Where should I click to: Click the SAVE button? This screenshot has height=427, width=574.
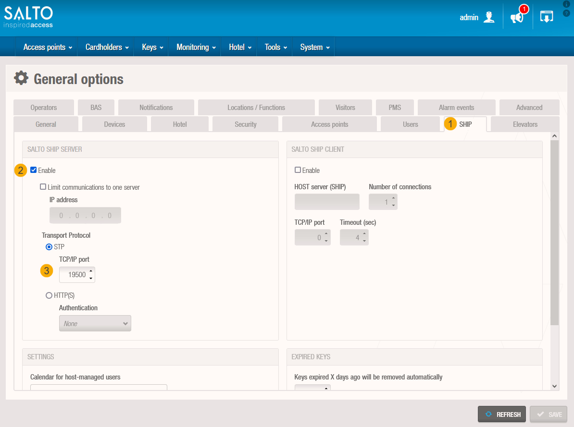click(x=548, y=415)
